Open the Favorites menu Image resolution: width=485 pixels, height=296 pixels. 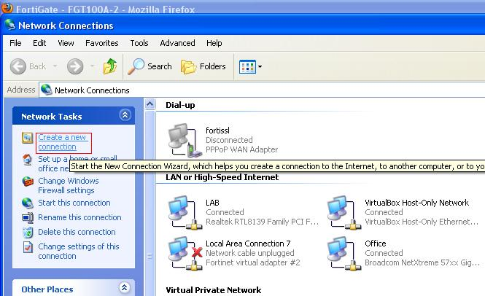click(102, 43)
